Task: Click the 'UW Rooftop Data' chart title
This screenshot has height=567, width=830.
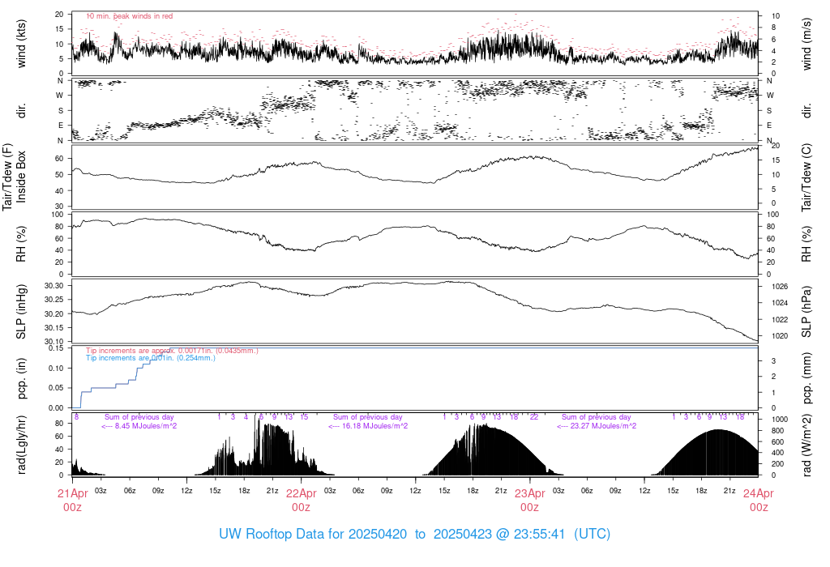Action: click(x=414, y=534)
